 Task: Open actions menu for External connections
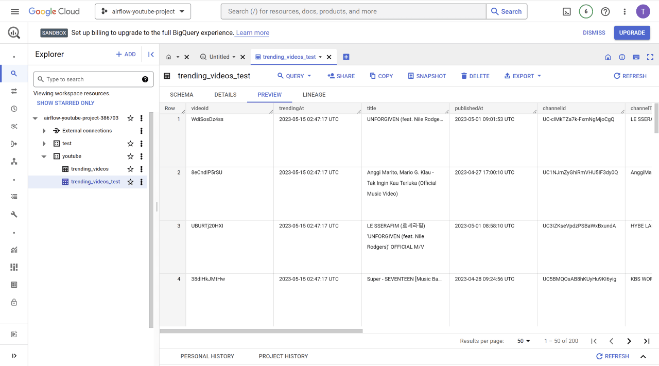pos(142,131)
